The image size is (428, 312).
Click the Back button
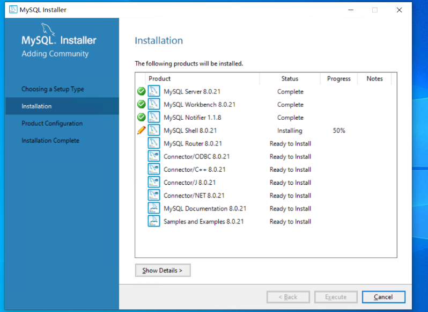pyautogui.click(x=288, y=297)
